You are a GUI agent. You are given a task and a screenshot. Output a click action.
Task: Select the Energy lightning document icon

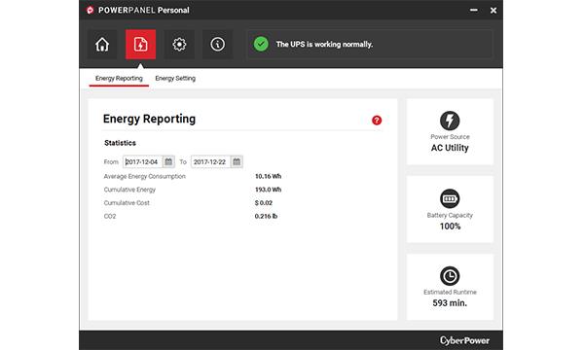coord(140,45)
